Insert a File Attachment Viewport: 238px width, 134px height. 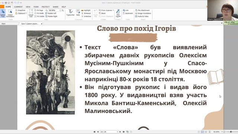(x=142, y=10)
